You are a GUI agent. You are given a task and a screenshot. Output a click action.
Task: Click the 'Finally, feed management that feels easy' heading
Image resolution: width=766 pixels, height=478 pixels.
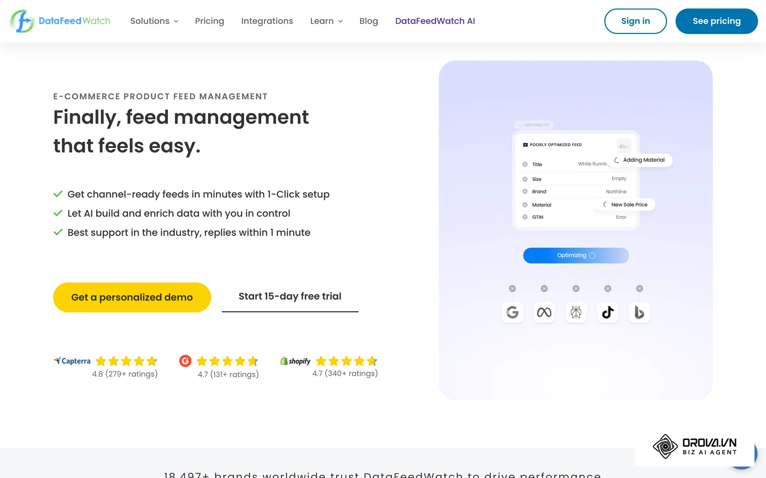181,131
